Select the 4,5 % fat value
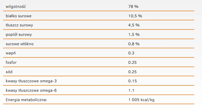Screen dimensions: 202x109 (x=134, y=25)
